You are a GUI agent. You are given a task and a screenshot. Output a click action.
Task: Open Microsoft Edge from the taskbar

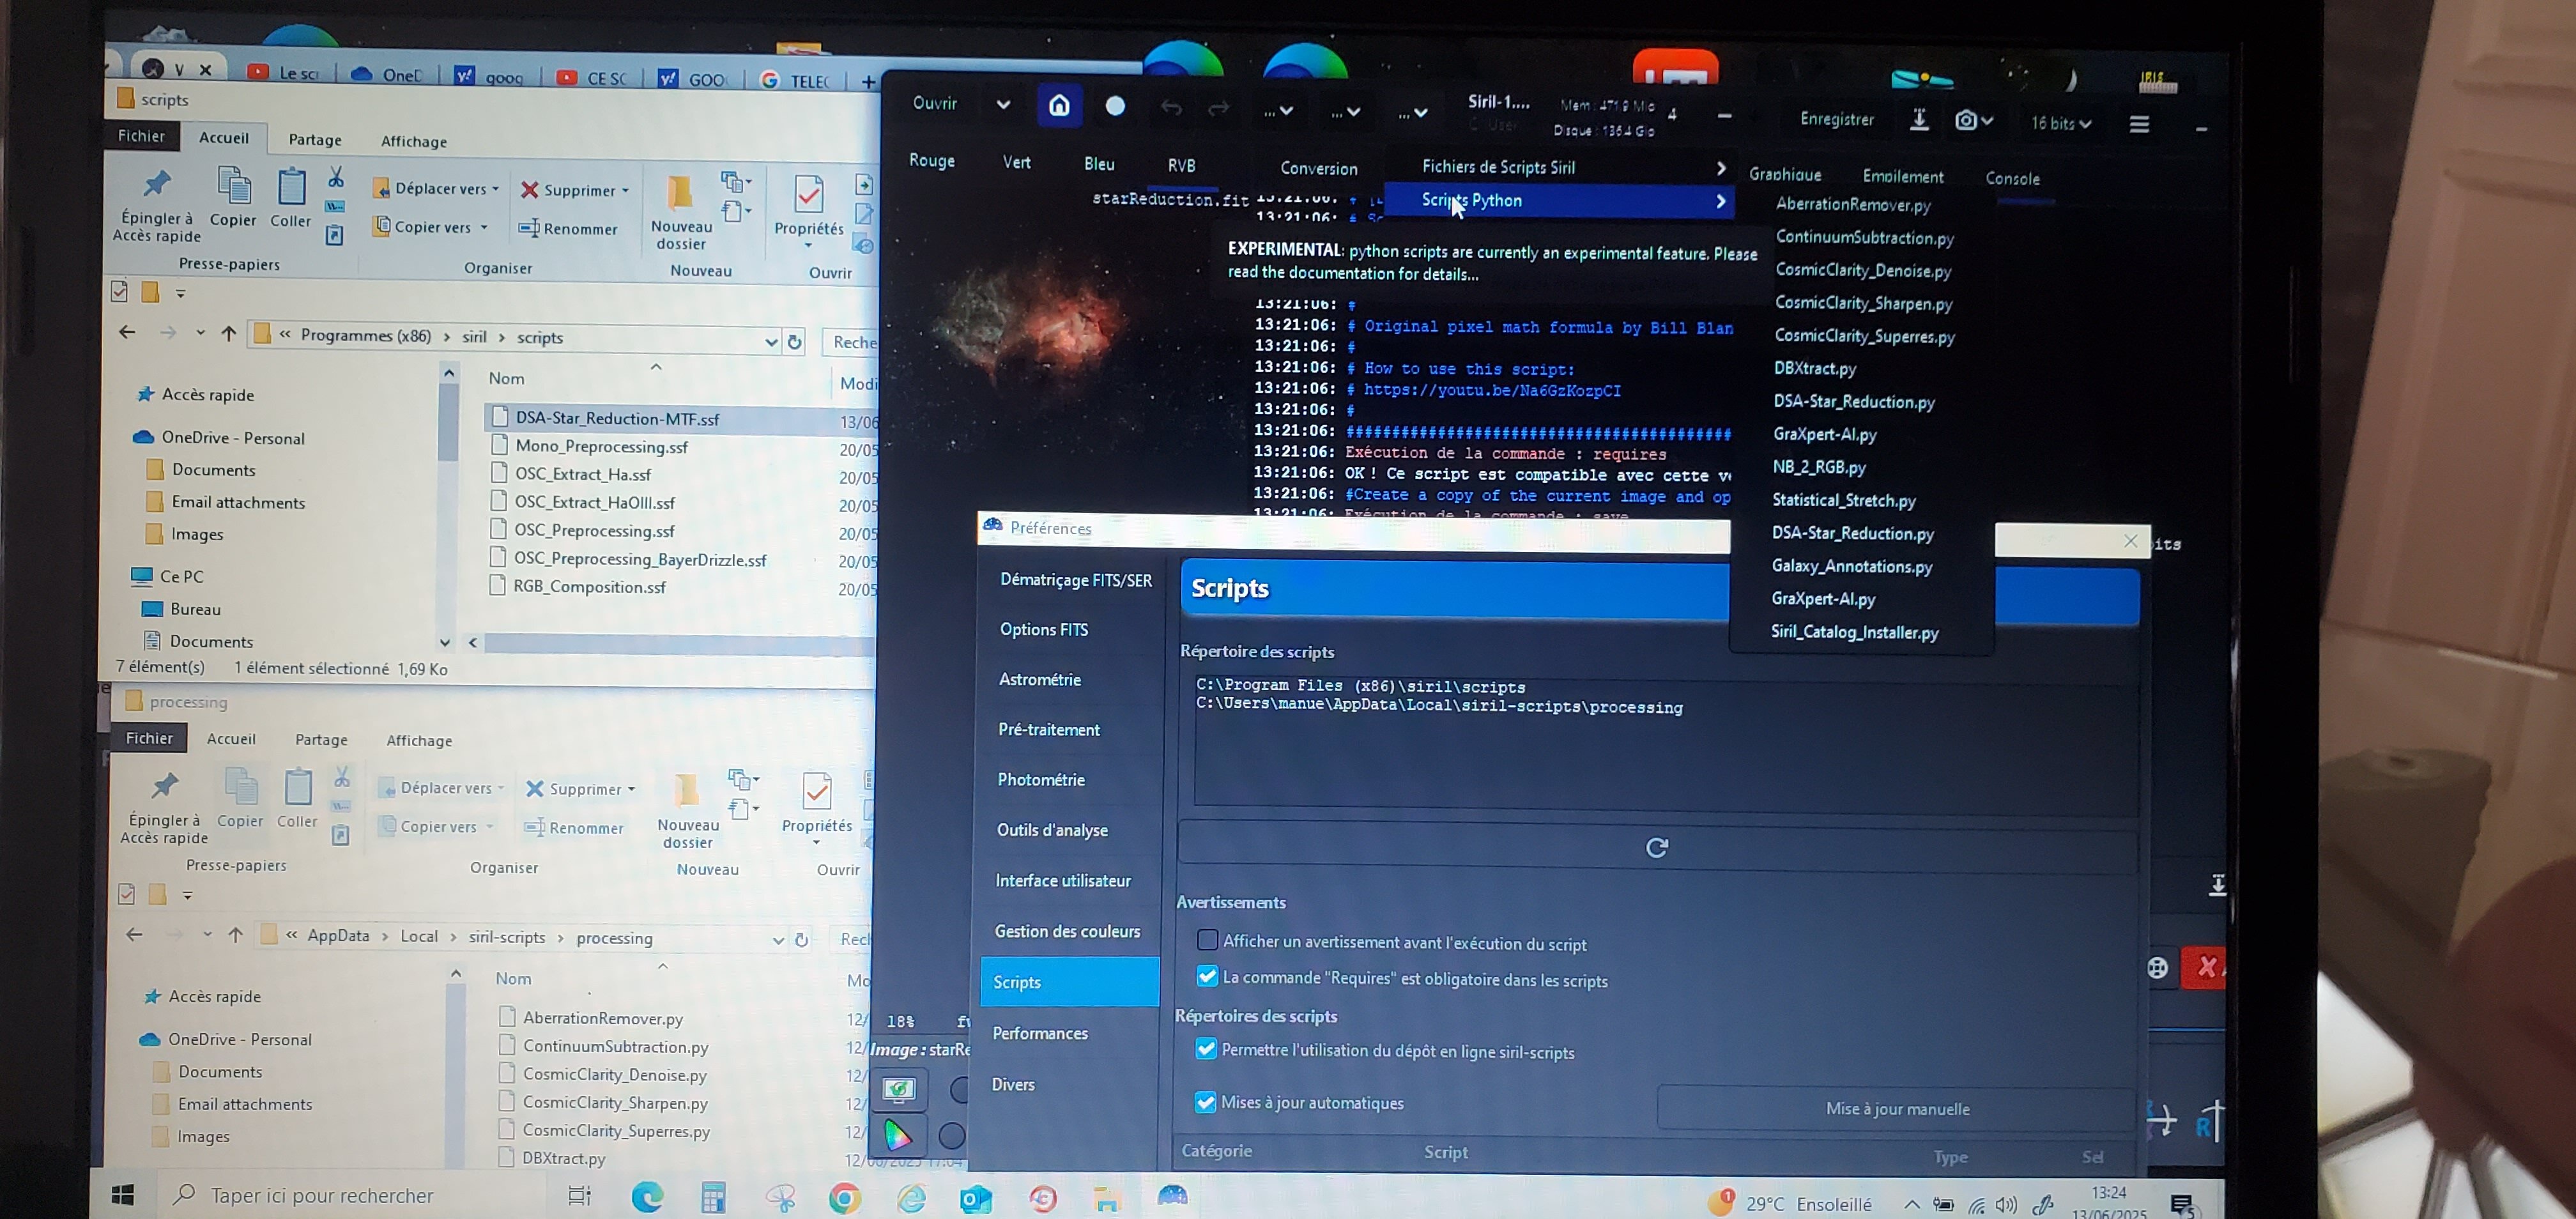point(647,1197)
